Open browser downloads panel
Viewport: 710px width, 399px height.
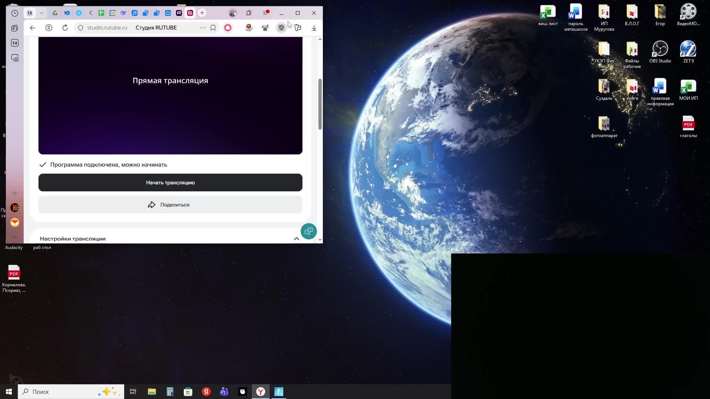click(x=314, y=28)
